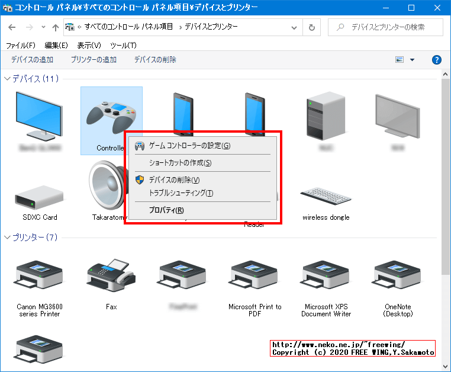Select the second smartphone device beside tower PC
451x372 pixels.
tap(255, 114)
